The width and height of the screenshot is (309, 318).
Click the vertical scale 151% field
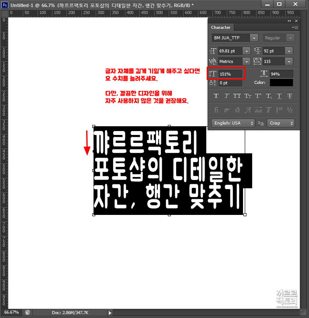click(x=230, y=74)
